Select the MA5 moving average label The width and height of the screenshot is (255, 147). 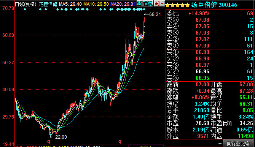(70, 4)
